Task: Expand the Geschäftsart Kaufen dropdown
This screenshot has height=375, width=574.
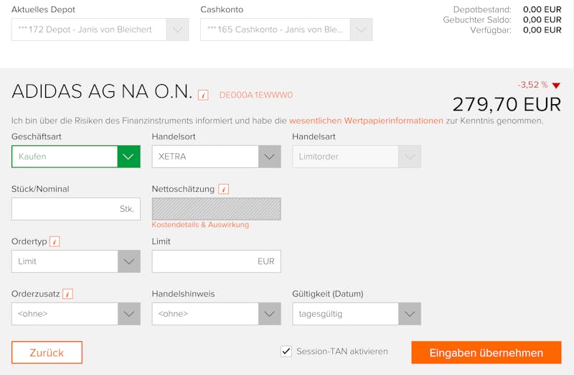Action: (x=76, y=157)
